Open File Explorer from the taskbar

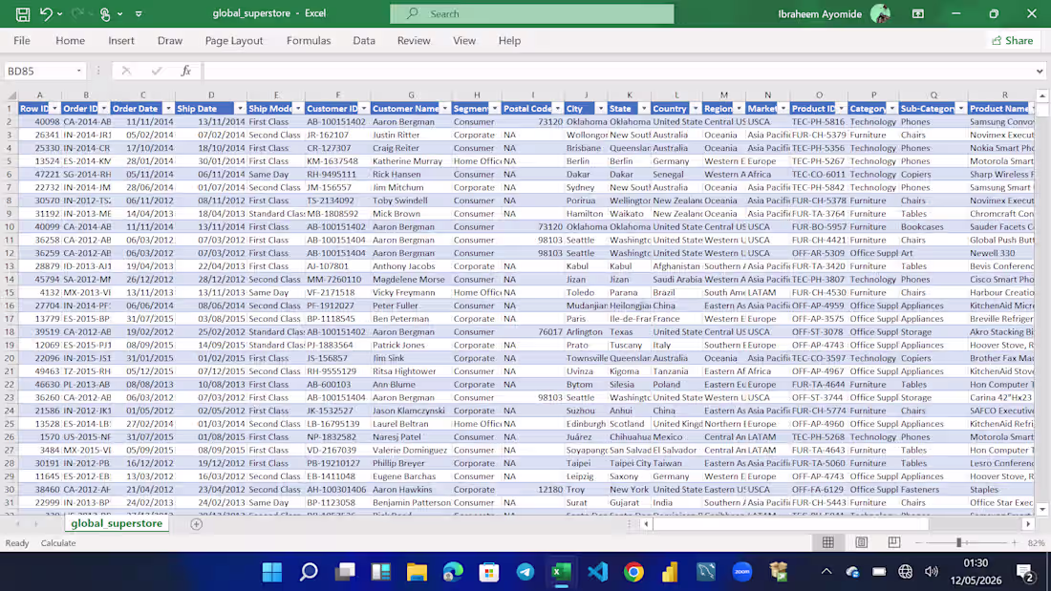click(x=417, y=572)
